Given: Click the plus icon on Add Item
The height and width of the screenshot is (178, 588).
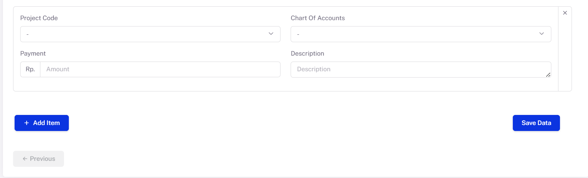Looking at the screenshot, I should 27,123.
